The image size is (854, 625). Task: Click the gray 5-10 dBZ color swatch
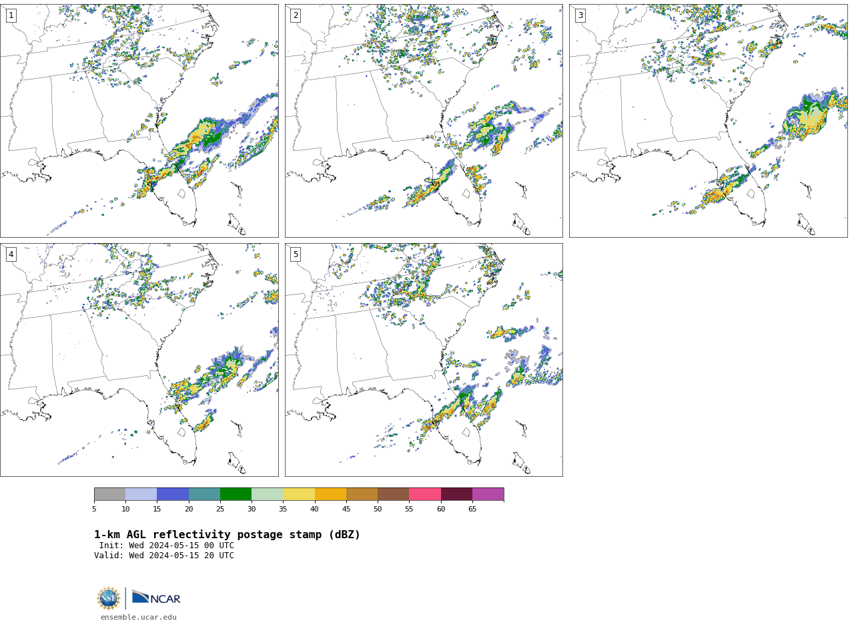tap(109, 494)
